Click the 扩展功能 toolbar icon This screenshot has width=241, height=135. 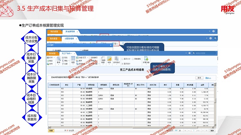point(146,59)
